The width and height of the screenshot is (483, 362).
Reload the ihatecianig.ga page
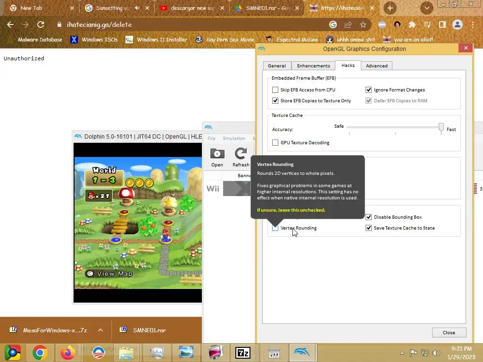41,25
